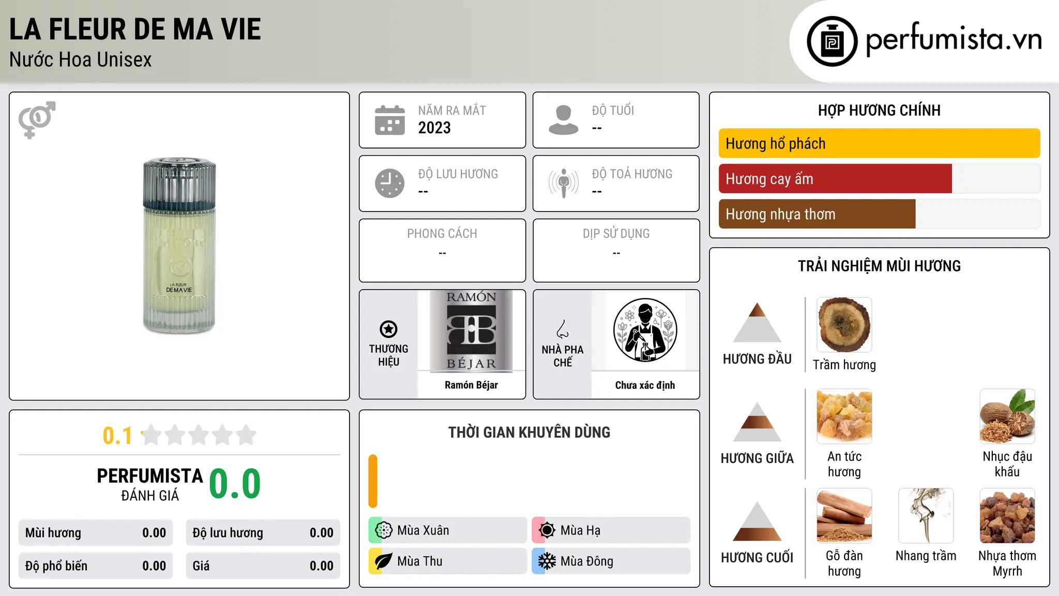Click the perfumer illustration above Chưa xác định
The width and height of the screenshot is (1059, 596).
[x=645, y=330]
